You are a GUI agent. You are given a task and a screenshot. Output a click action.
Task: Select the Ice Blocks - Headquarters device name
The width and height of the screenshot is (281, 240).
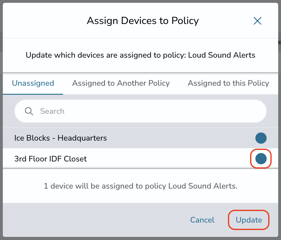[x=61, y=138]
